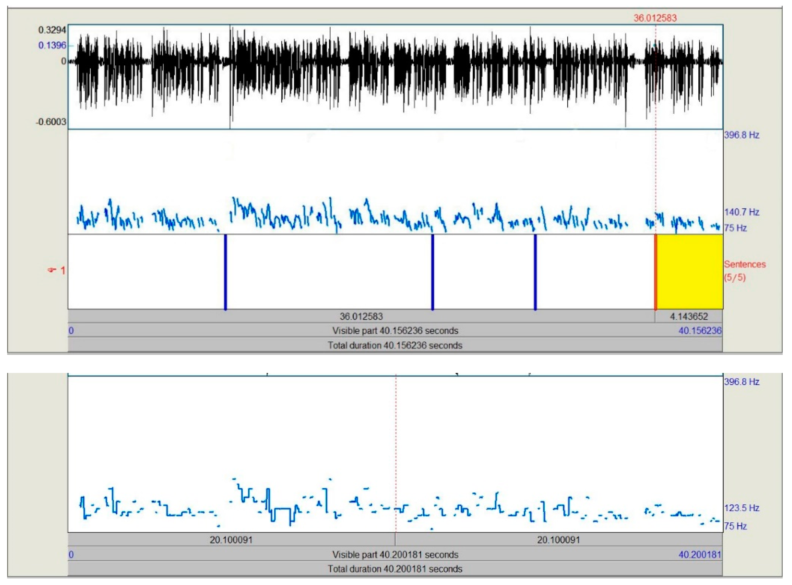
Task: Select the yellow highlighted interval in Sentences tier
Action: pyautogui.click(x=689, y=272)
